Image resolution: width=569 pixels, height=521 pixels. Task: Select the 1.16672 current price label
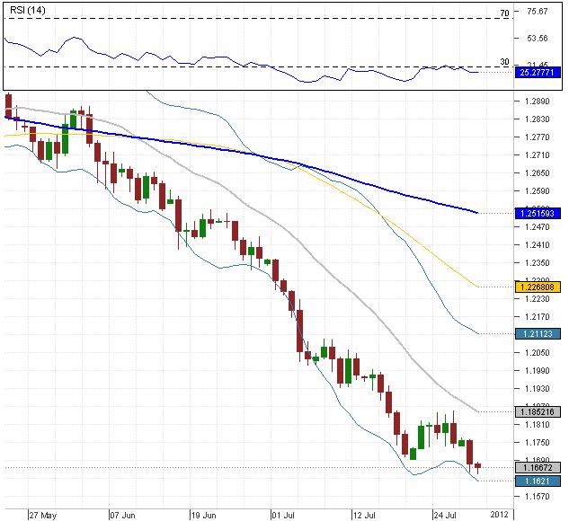tap(538, 467)
